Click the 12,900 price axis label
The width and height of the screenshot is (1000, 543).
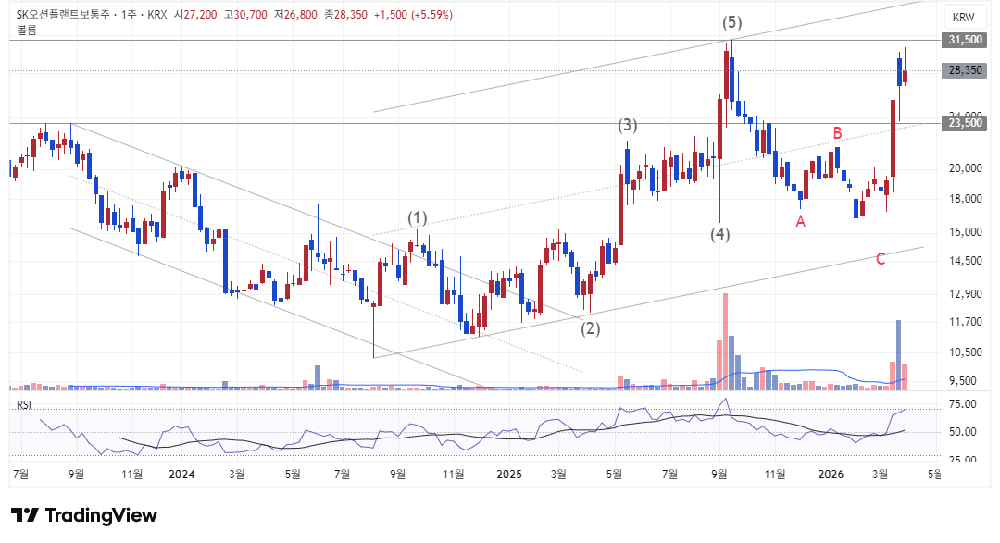point(966,294)
